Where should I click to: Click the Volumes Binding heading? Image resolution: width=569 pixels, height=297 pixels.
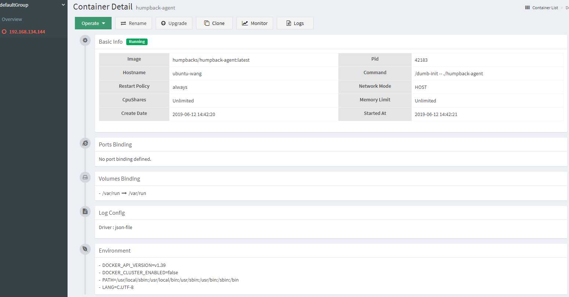pos(119,179)
